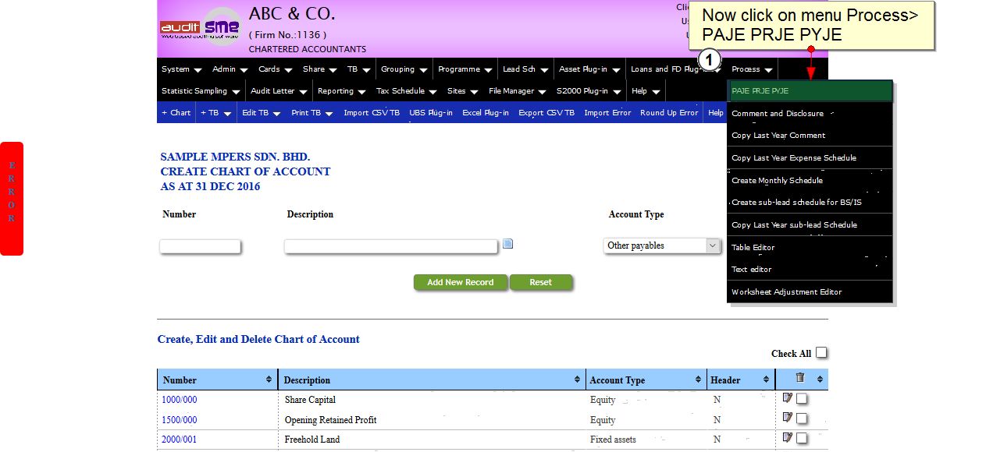Sort table by Account Type column arrows
Image resolution: width=986 pixels, height=452 pixels.
click(x=698, y=380)
